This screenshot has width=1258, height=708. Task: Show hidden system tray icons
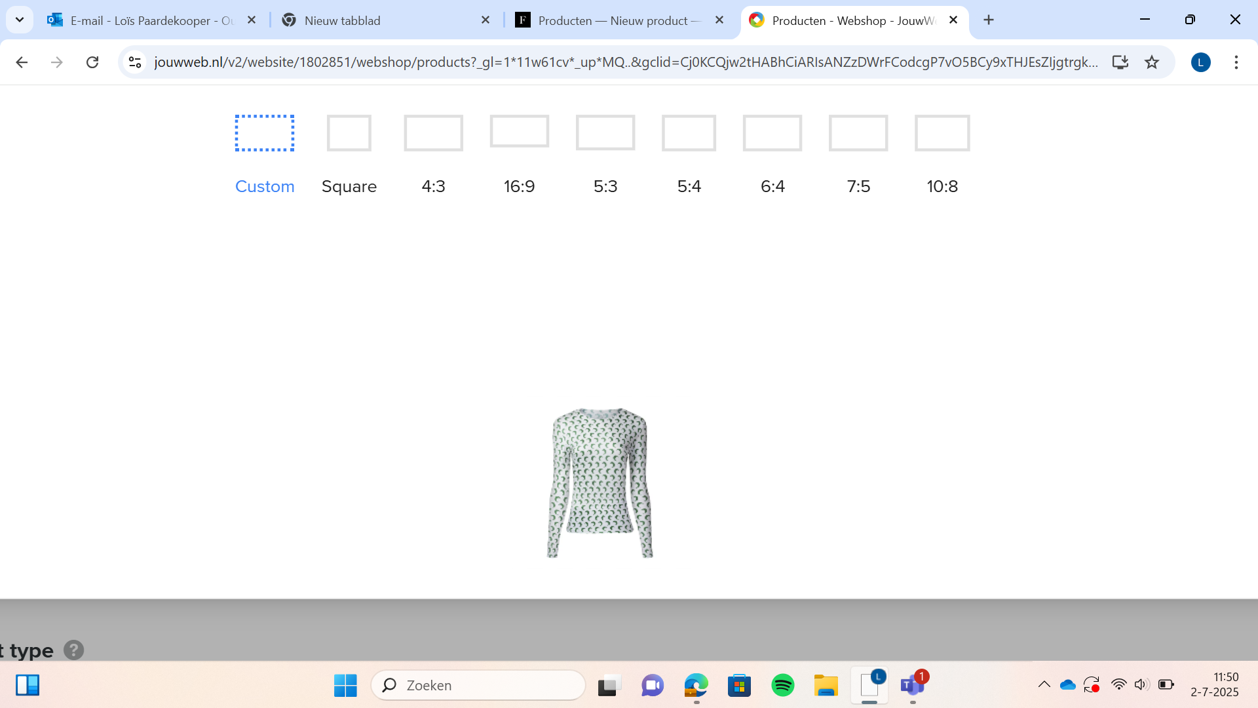click(1044, 685)
